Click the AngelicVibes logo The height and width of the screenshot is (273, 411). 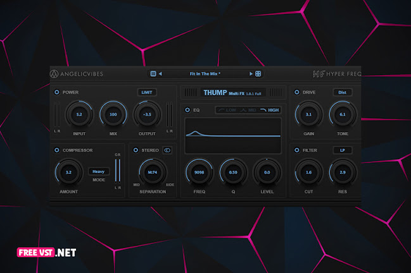click(x=77, y=74)
